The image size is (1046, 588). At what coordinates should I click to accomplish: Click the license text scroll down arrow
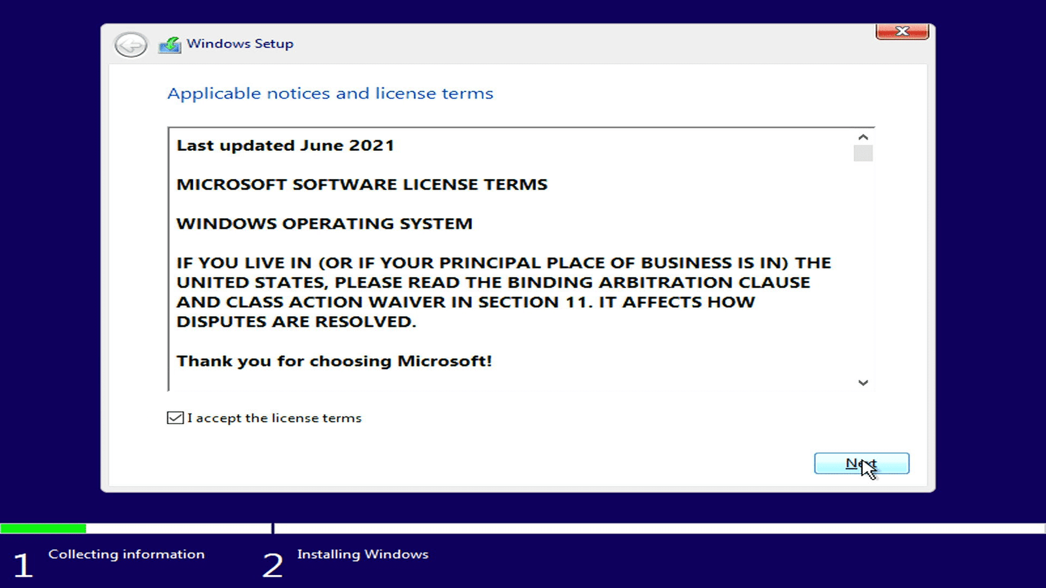(863, 383)
